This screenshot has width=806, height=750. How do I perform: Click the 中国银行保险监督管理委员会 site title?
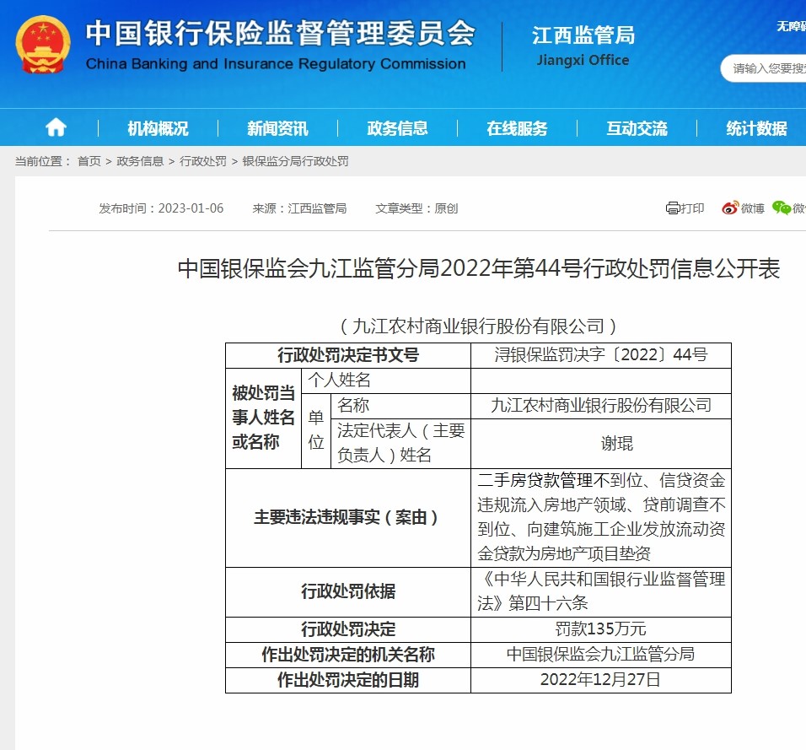(x=280, y=34)
